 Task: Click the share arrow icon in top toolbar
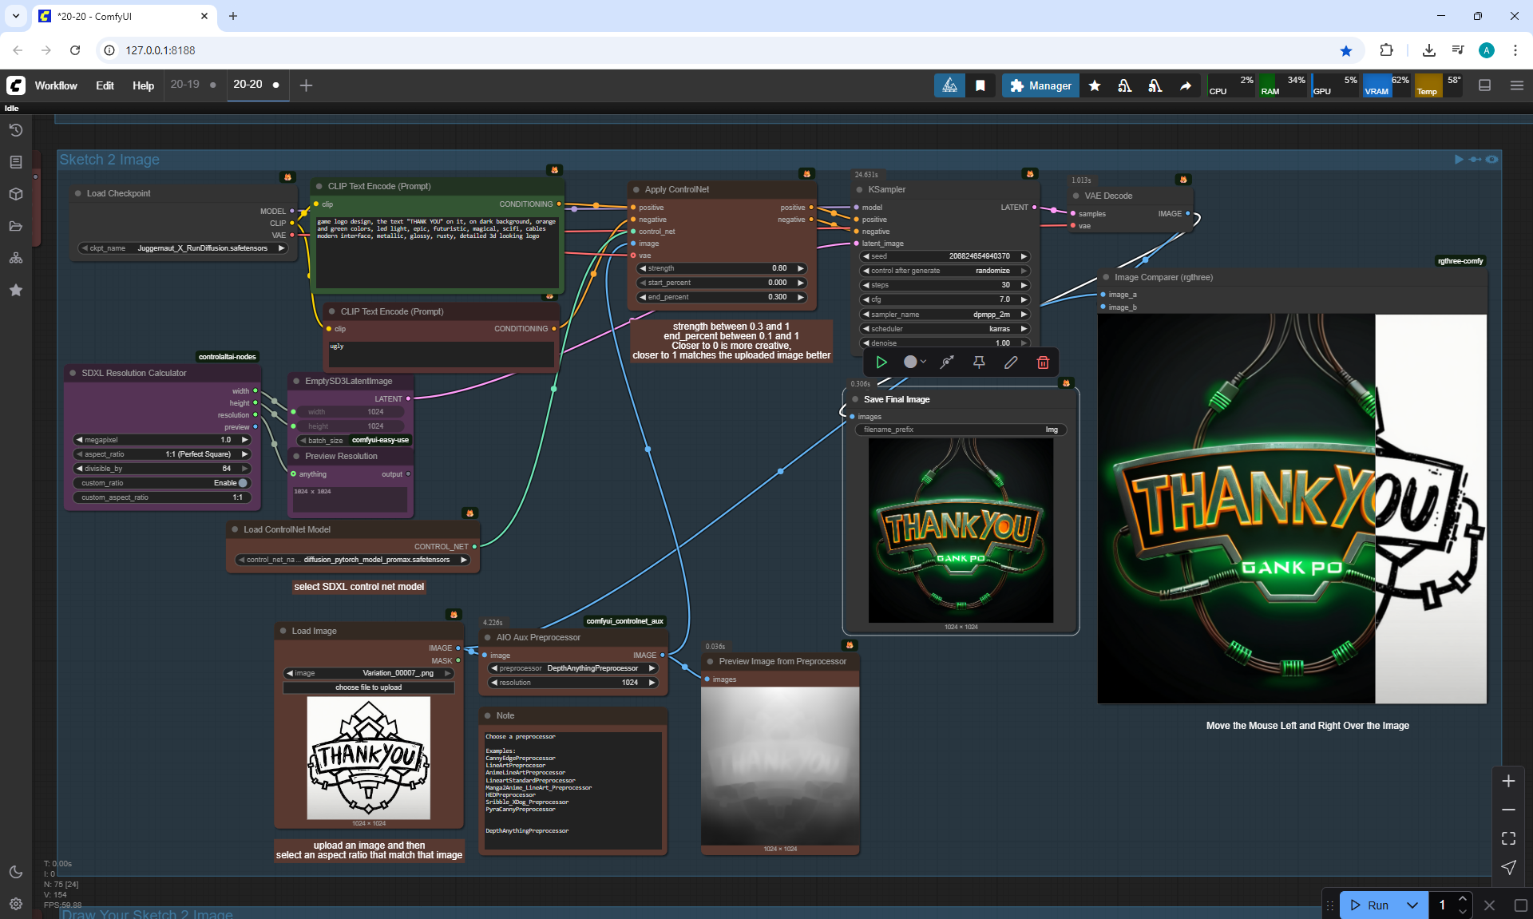[x=1186, y=85]
